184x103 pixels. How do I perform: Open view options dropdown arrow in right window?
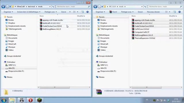pos(169,12)
